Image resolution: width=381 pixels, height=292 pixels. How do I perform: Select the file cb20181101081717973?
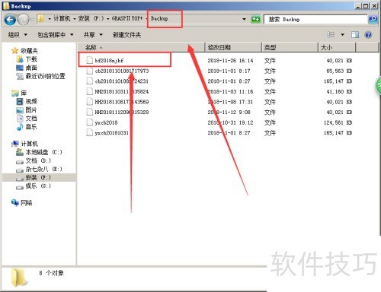122,71
